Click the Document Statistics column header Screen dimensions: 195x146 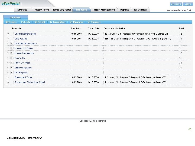point(114,28)
